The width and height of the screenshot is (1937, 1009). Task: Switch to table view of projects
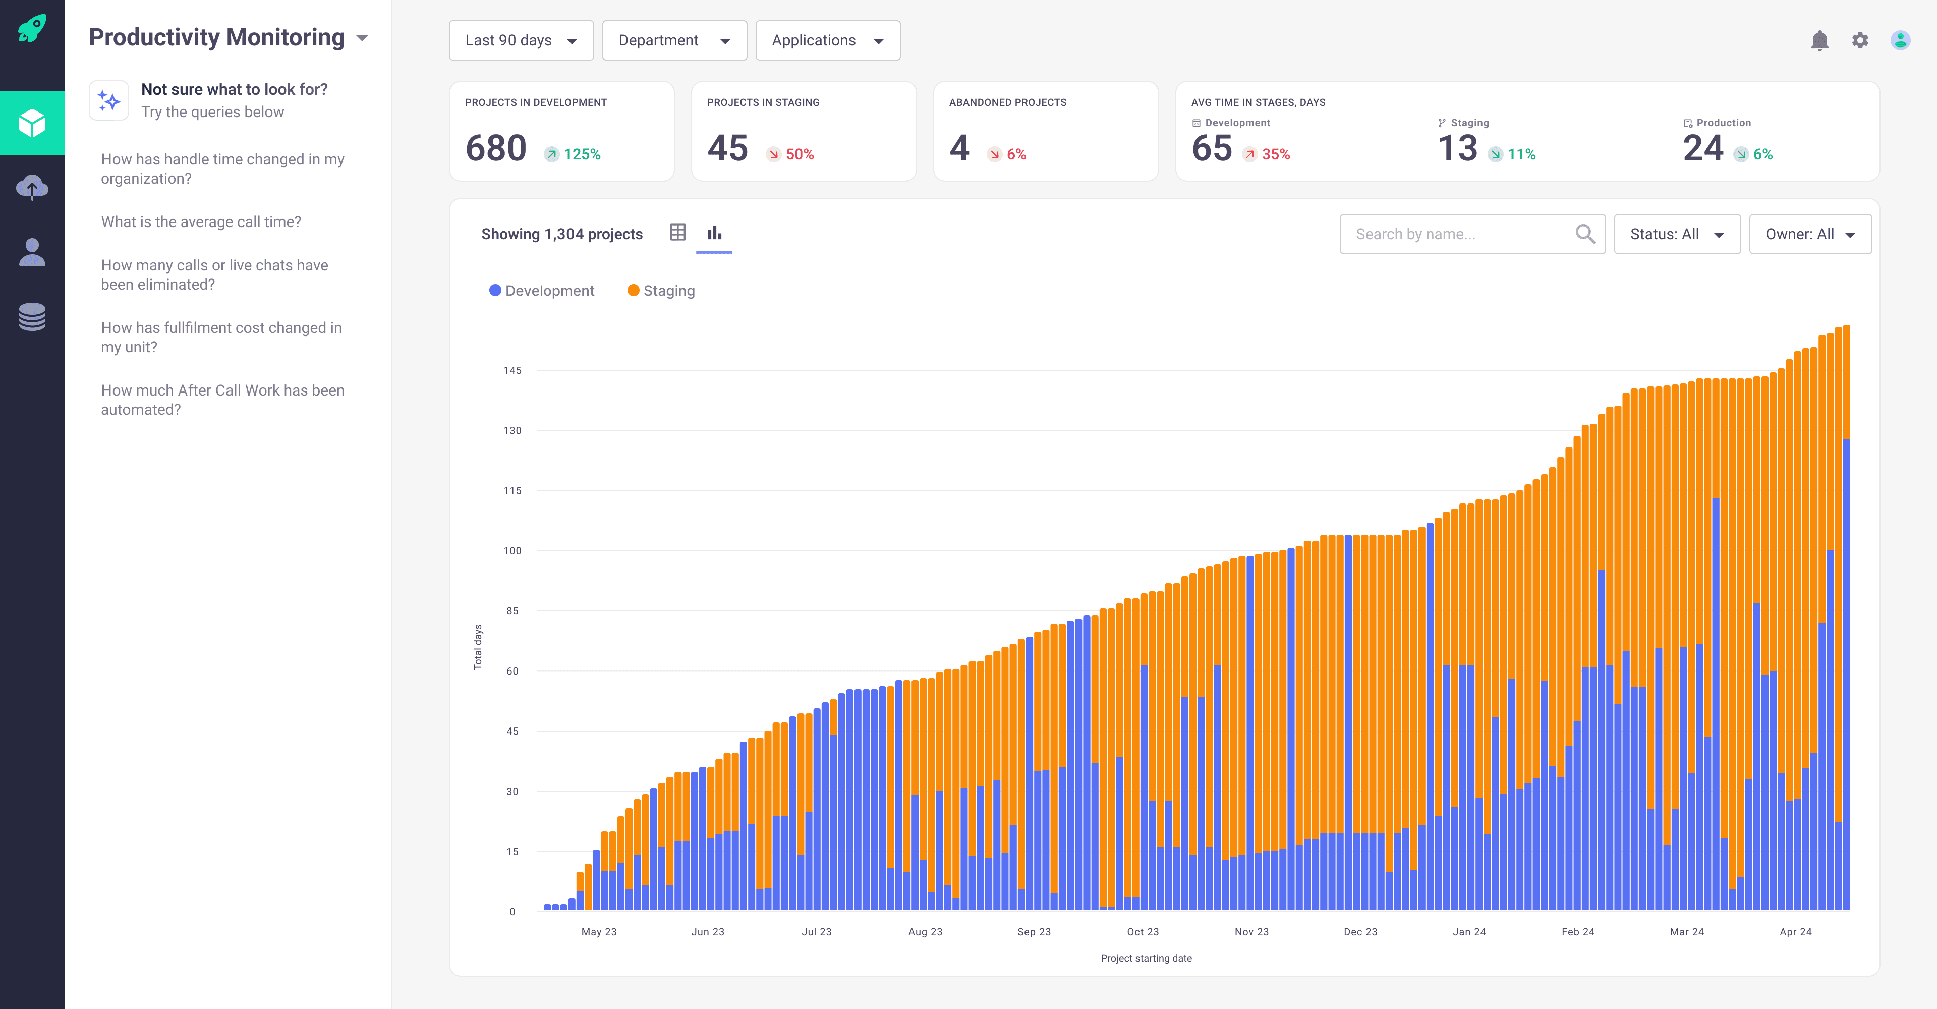[677, 233]
